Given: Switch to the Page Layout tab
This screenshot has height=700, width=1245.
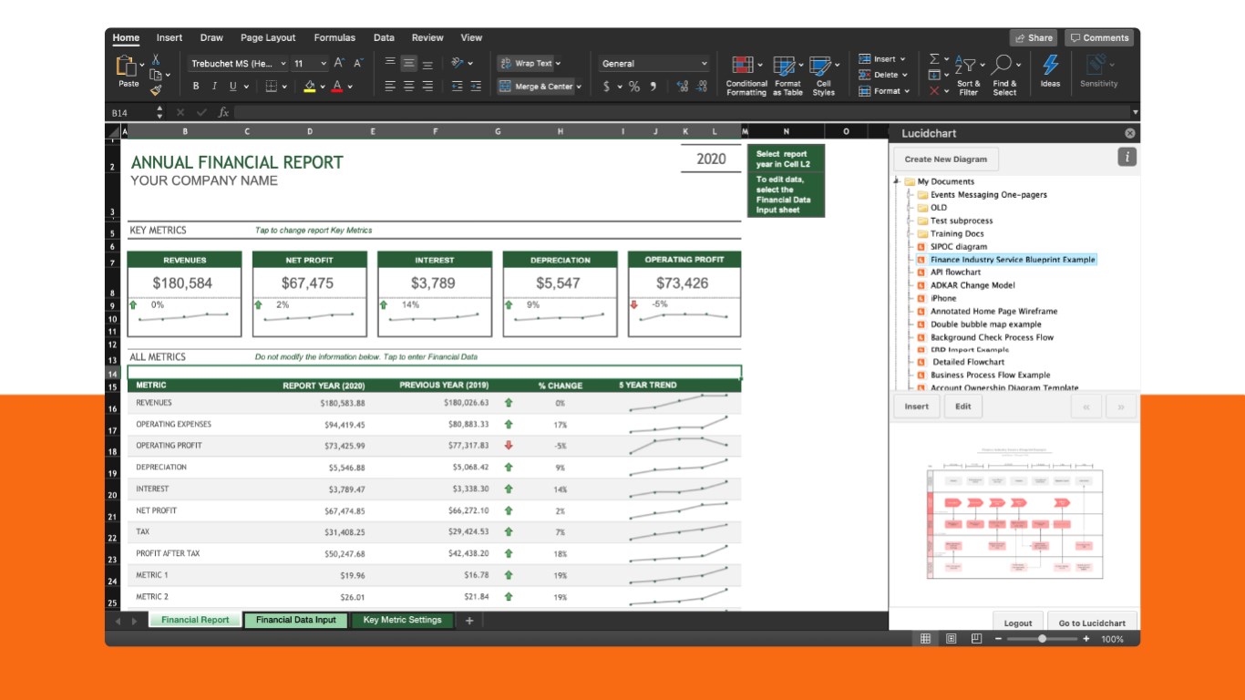Looking at the screenshot, I should click(x=268, y=37).
